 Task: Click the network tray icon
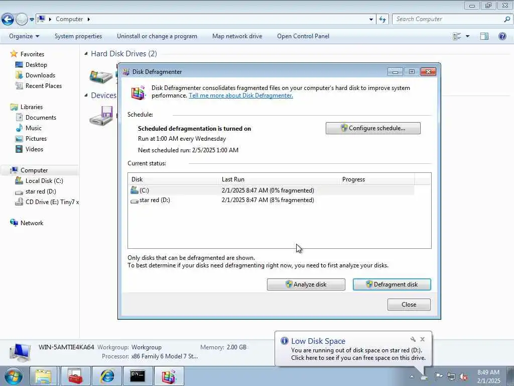point(451,376)
